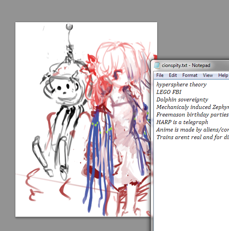Open the Format menu in Notepad
This screenshot has height=231, width=229.
pos(190,75)
